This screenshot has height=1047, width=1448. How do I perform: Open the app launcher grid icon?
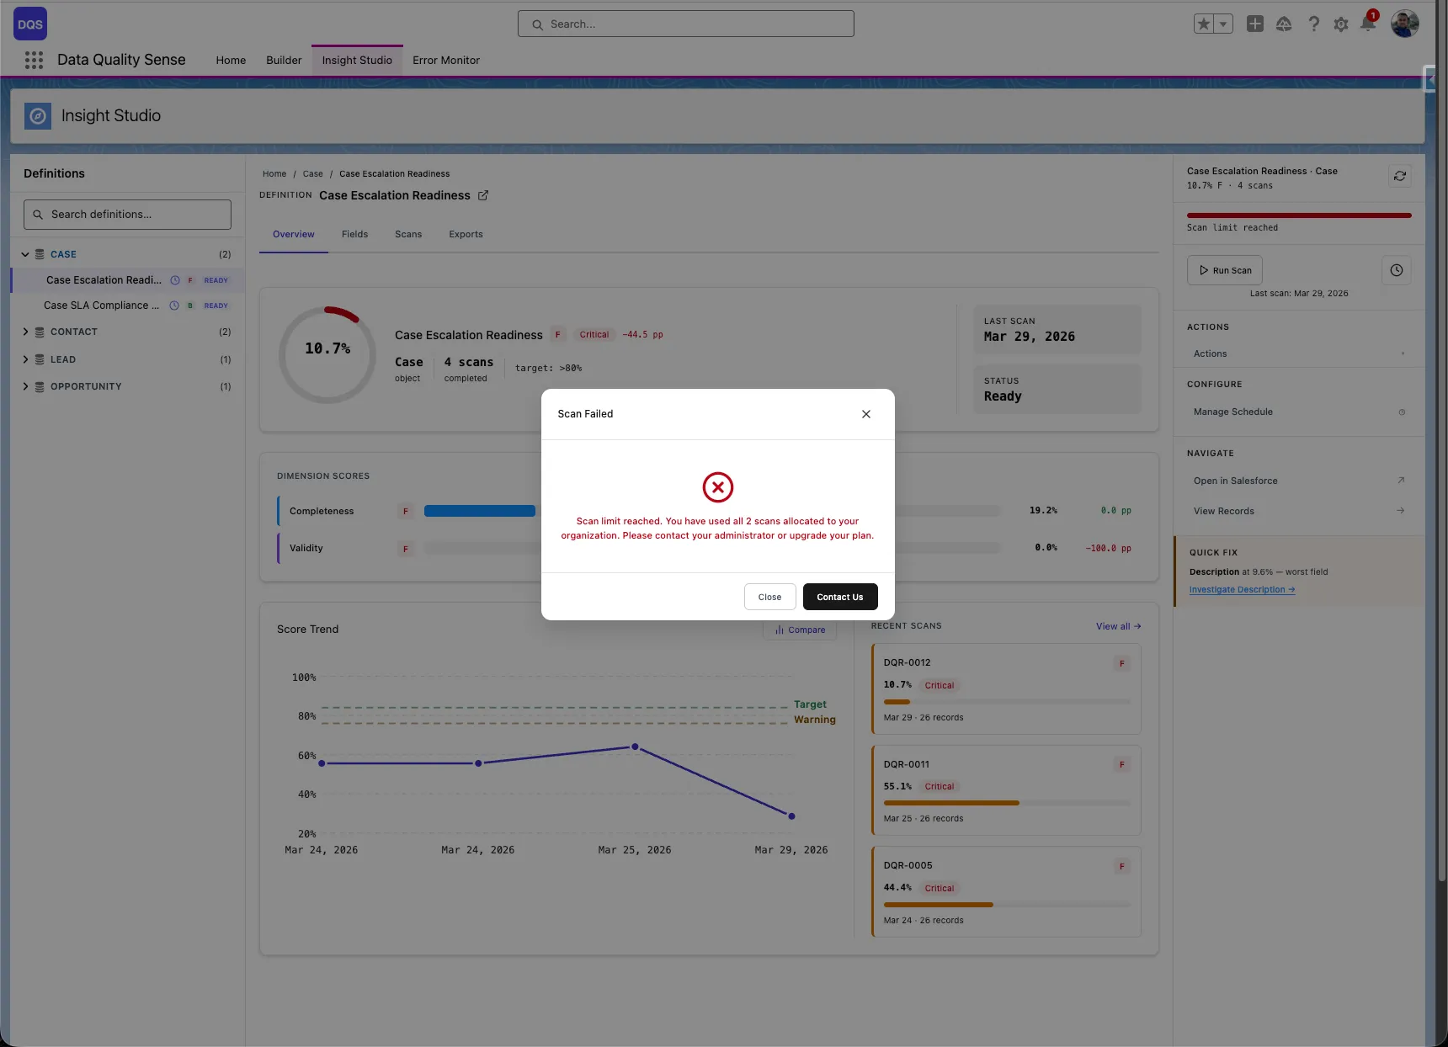34,60
